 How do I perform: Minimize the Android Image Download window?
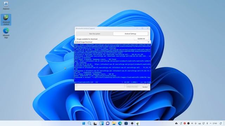138,42
